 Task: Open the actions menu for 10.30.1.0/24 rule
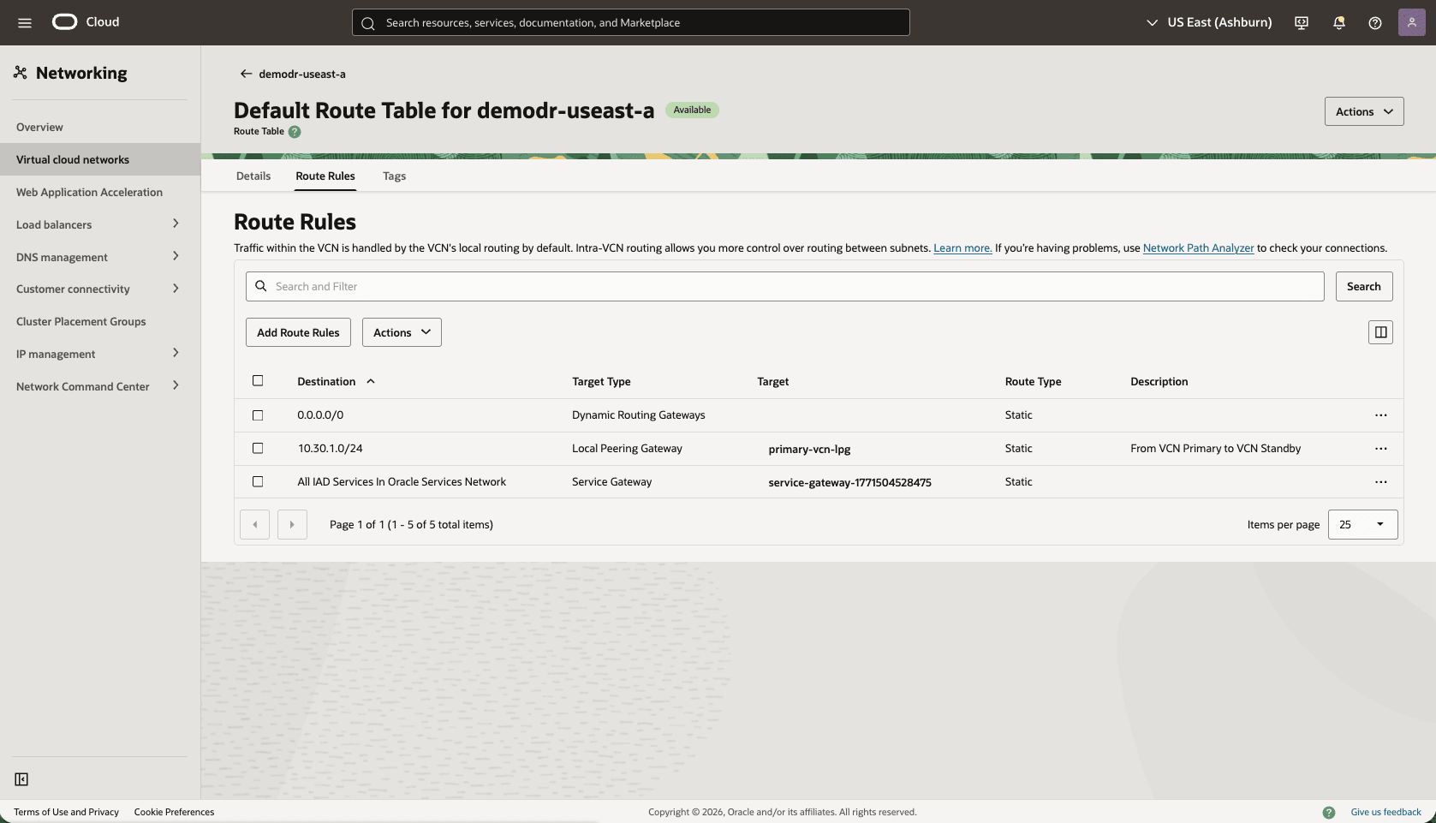1380,448
